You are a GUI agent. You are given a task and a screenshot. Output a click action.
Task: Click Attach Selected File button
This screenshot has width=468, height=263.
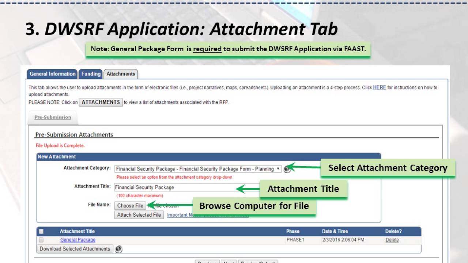tap(139, 215)
